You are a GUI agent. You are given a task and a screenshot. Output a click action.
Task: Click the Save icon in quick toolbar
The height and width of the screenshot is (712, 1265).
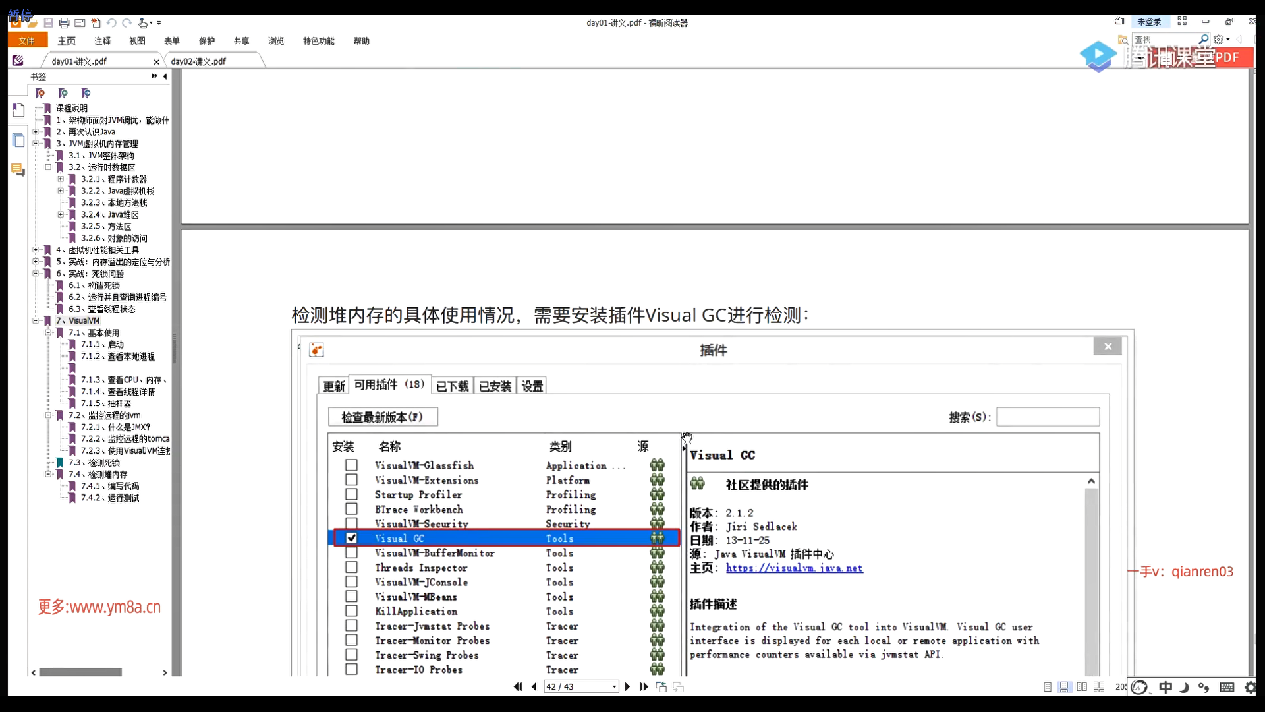48,23
